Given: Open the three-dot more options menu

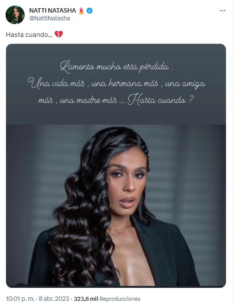Looking at the screenshot, I should click(x=222, y=11).
